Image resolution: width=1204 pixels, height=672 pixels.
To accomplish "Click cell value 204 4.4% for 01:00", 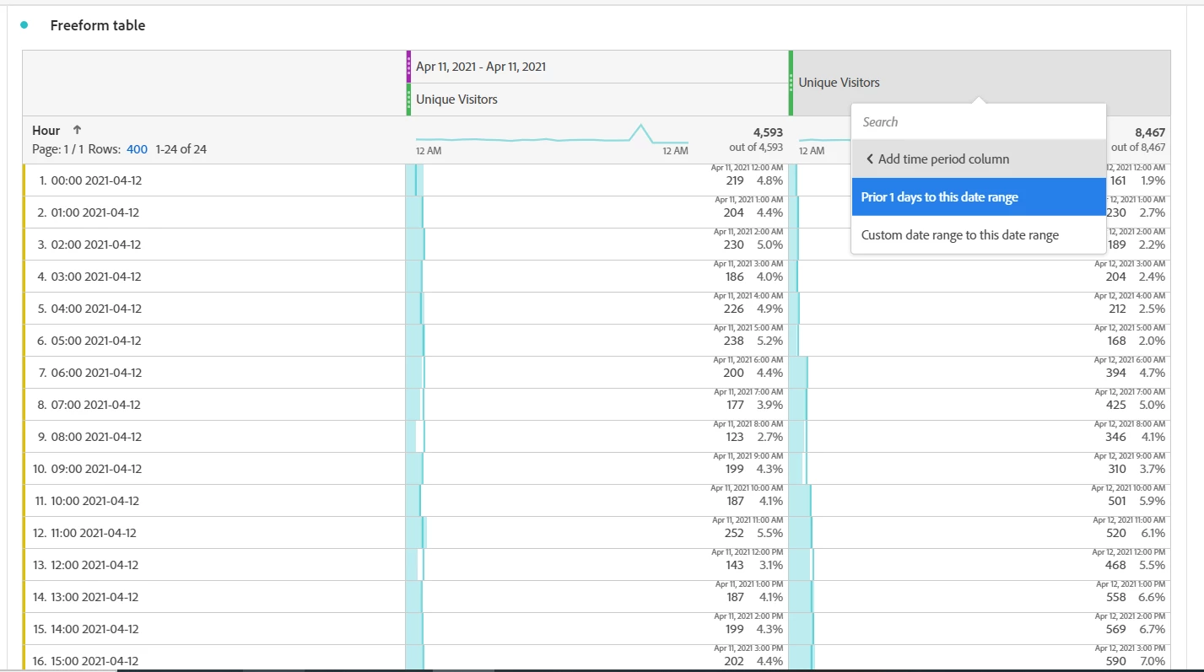I will pyautogui.click(x=753, y=212).
